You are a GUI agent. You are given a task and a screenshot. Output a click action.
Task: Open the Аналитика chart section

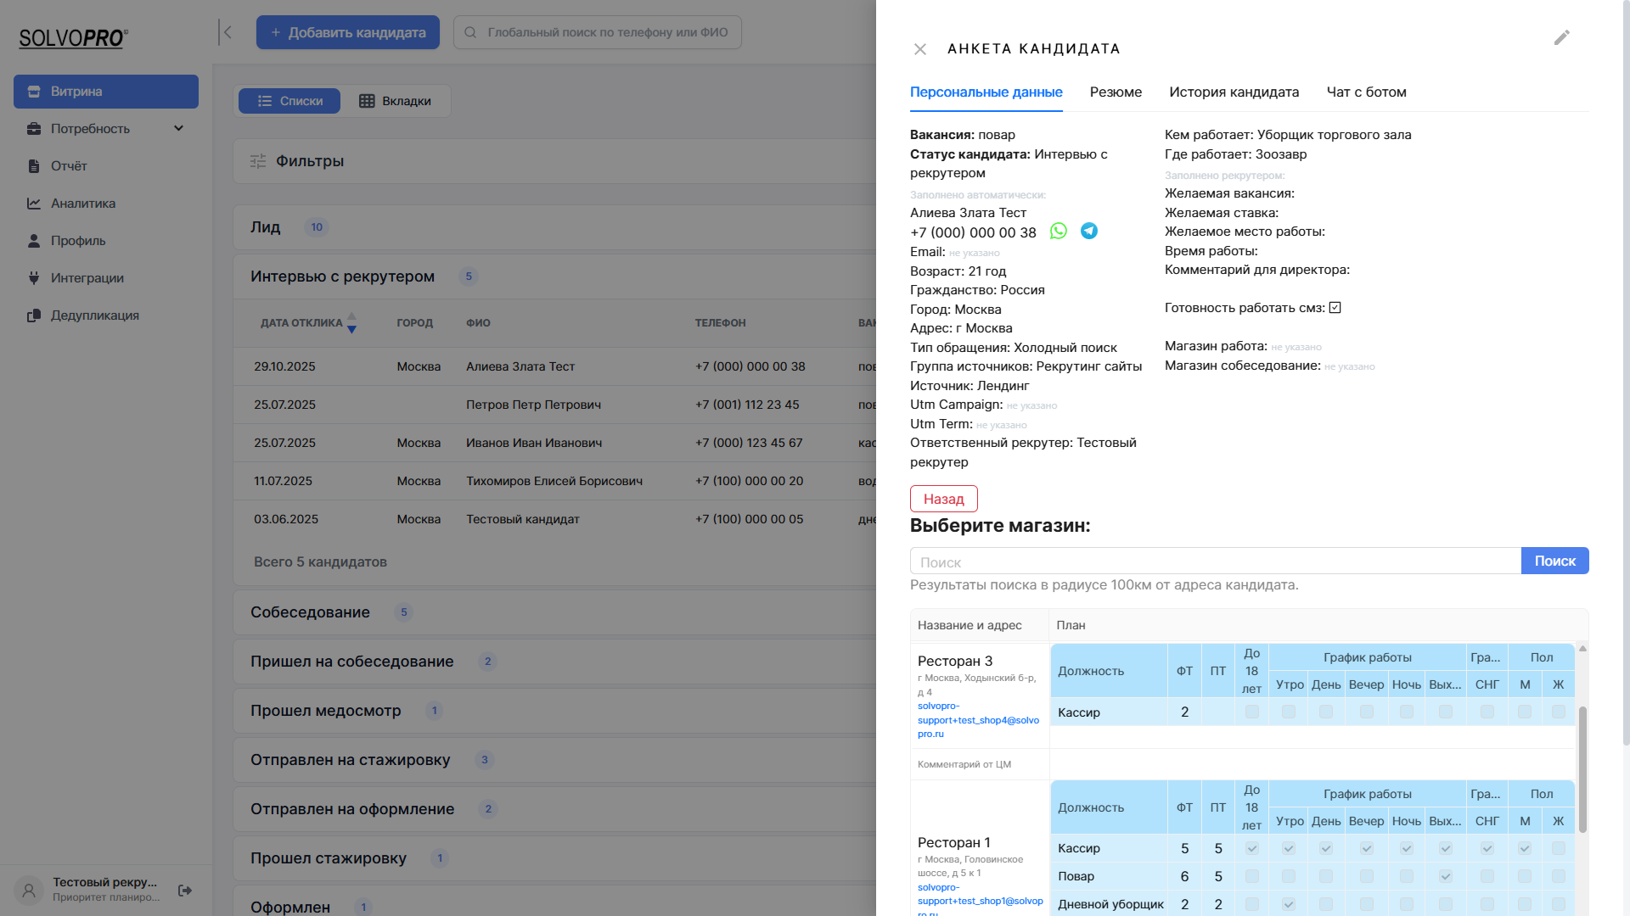82,204
